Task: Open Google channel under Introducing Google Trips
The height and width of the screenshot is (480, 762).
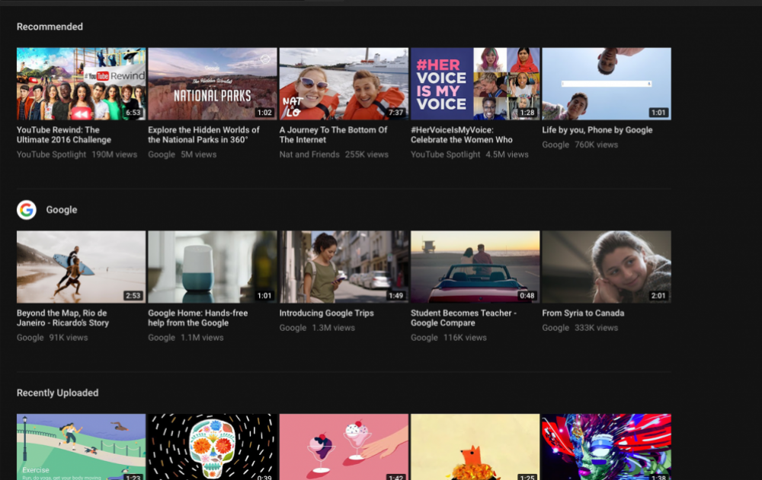Action: (x=293, y=328)
